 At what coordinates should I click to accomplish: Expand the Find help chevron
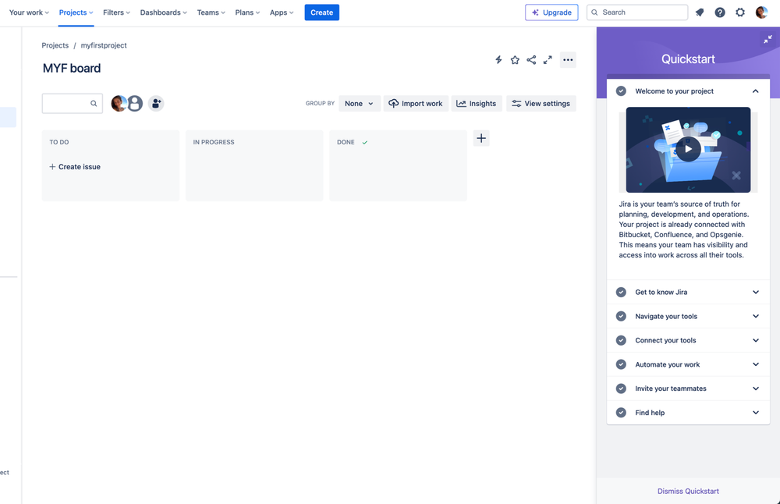(755, 413)
